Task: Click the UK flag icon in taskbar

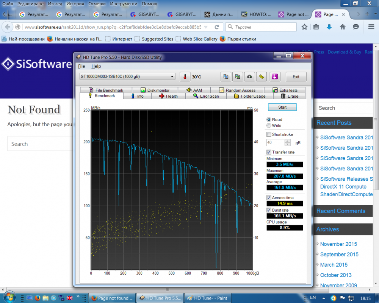Action: (x=70, y=298)
